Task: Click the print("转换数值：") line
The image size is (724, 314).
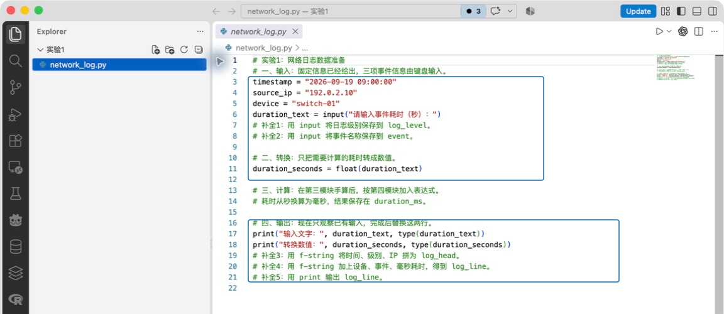Action: tap(381, 244)
